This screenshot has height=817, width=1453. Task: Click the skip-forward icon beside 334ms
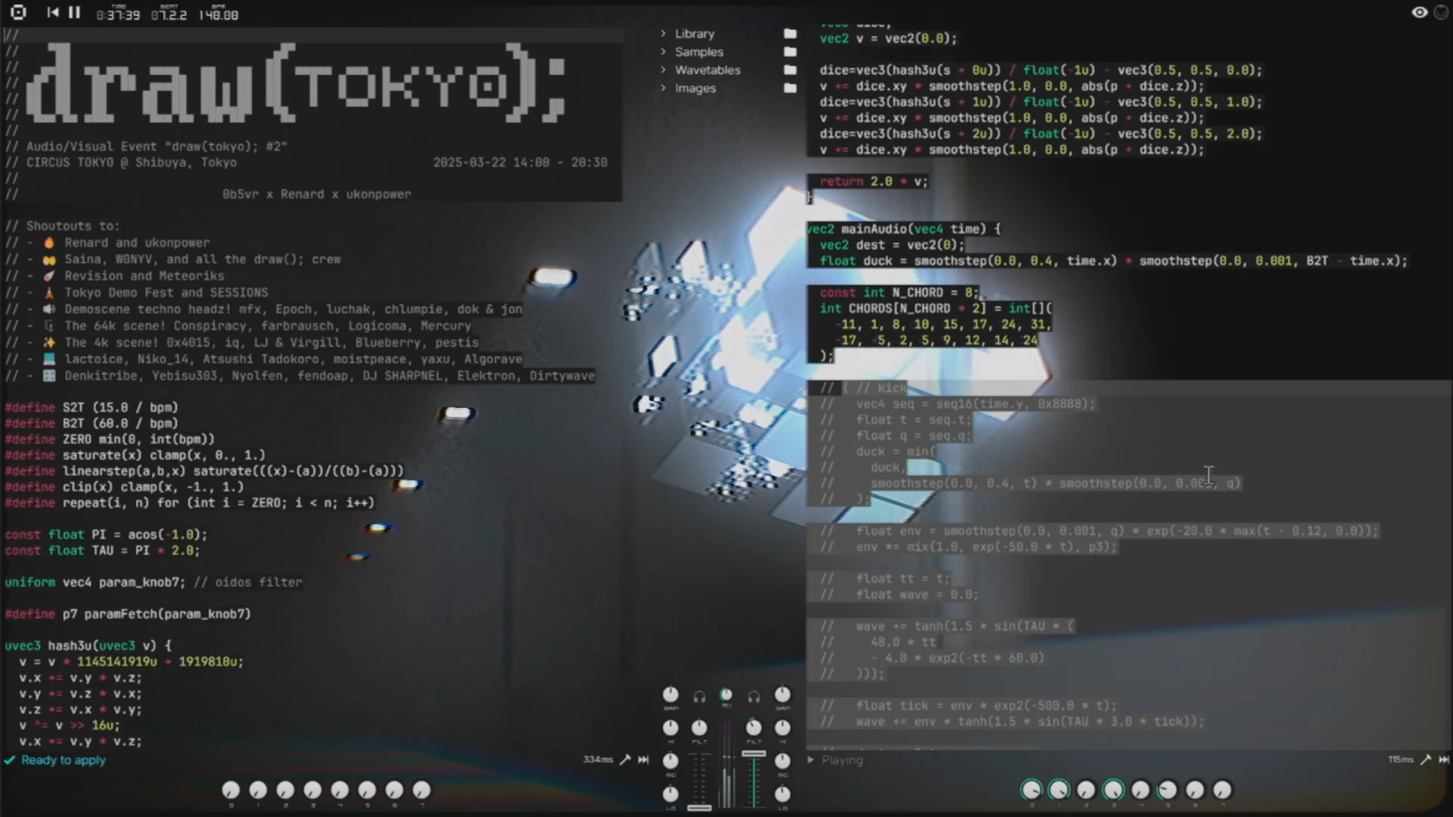[x=643, y=760]
